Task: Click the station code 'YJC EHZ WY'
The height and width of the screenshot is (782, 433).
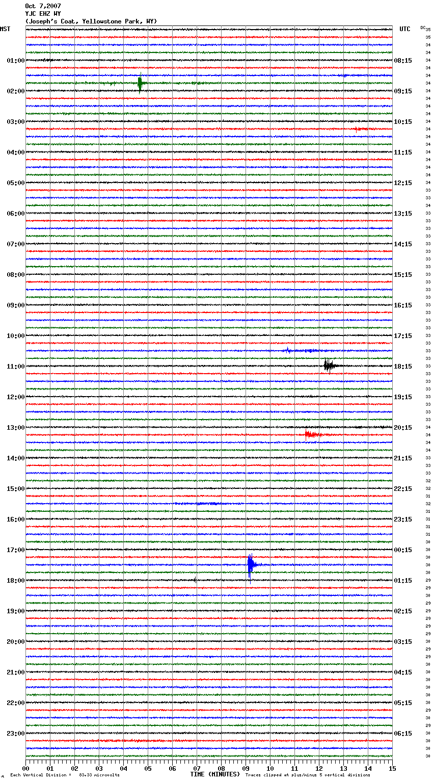Action: click(43, 14)
